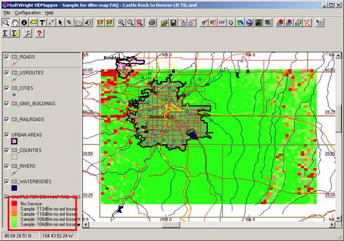
Task: Pick the text T tool
Action: (x=42, y=23)
